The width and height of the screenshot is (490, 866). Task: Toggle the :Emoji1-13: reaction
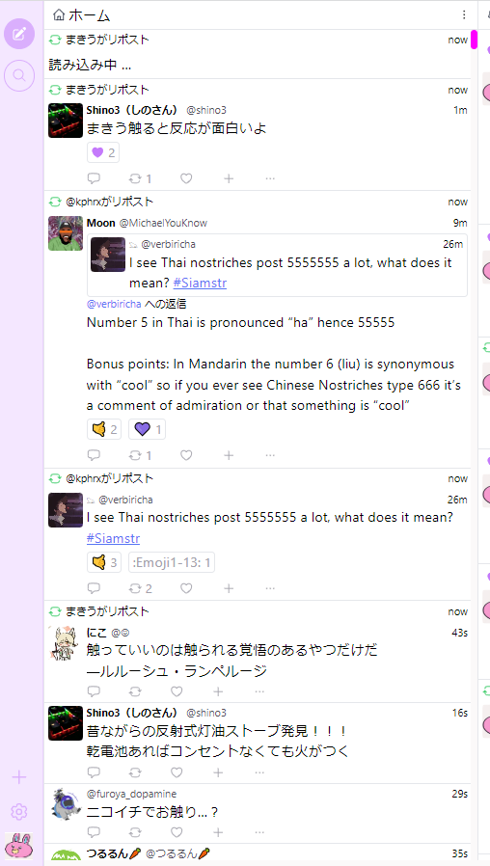click(172, 563)
